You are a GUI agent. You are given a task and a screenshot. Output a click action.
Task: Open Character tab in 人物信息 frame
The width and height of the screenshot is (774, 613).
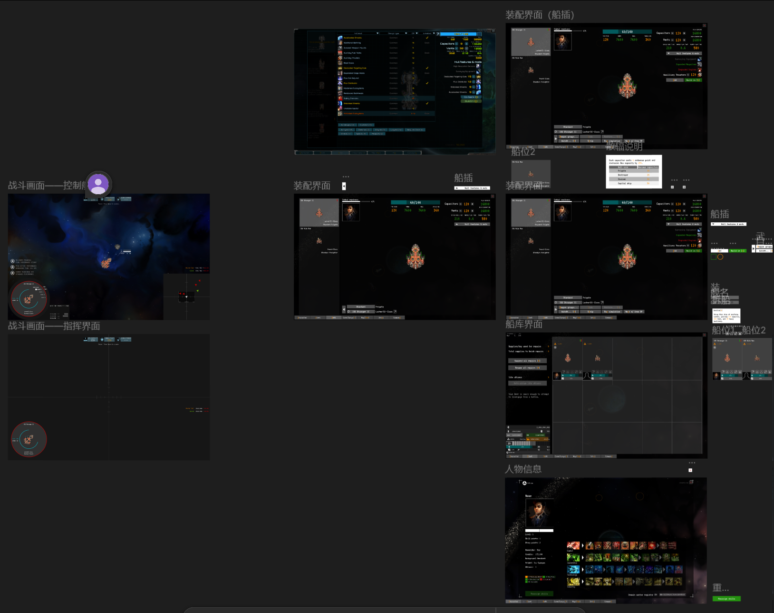[513, 602]
